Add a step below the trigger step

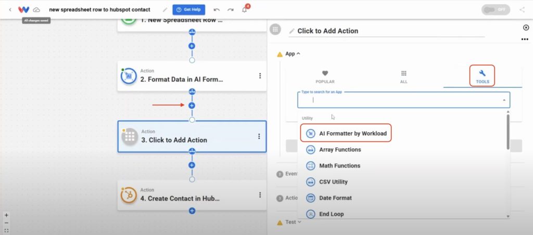click(x=192, y=46)
